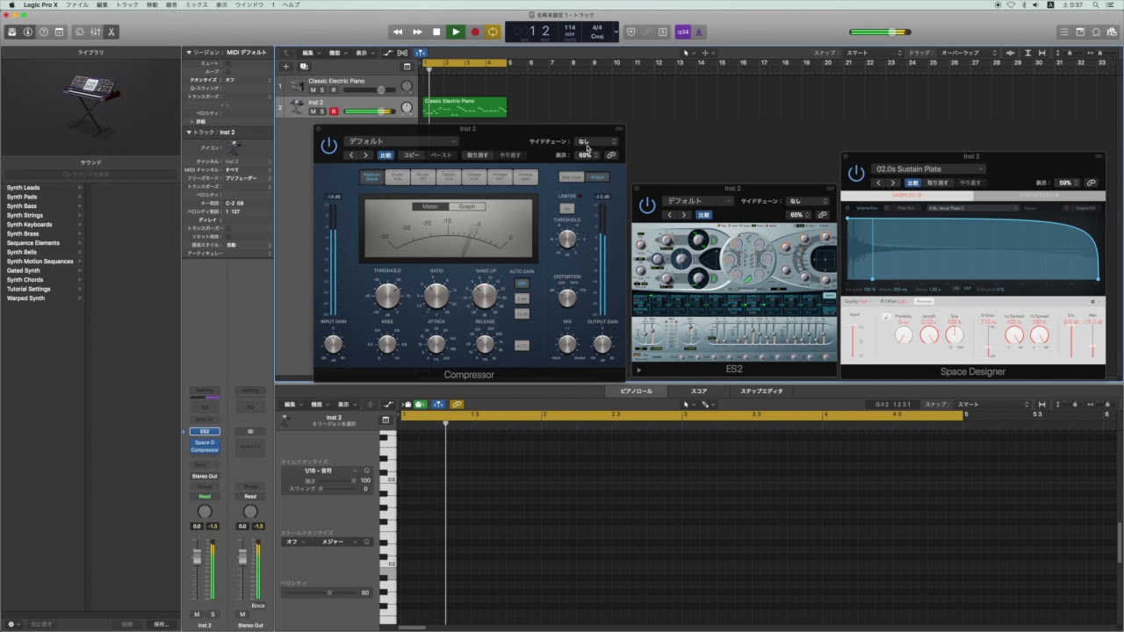Click Compressor next preset arrow
Screen dimensions: 1124x632
[x=366, y=155]
